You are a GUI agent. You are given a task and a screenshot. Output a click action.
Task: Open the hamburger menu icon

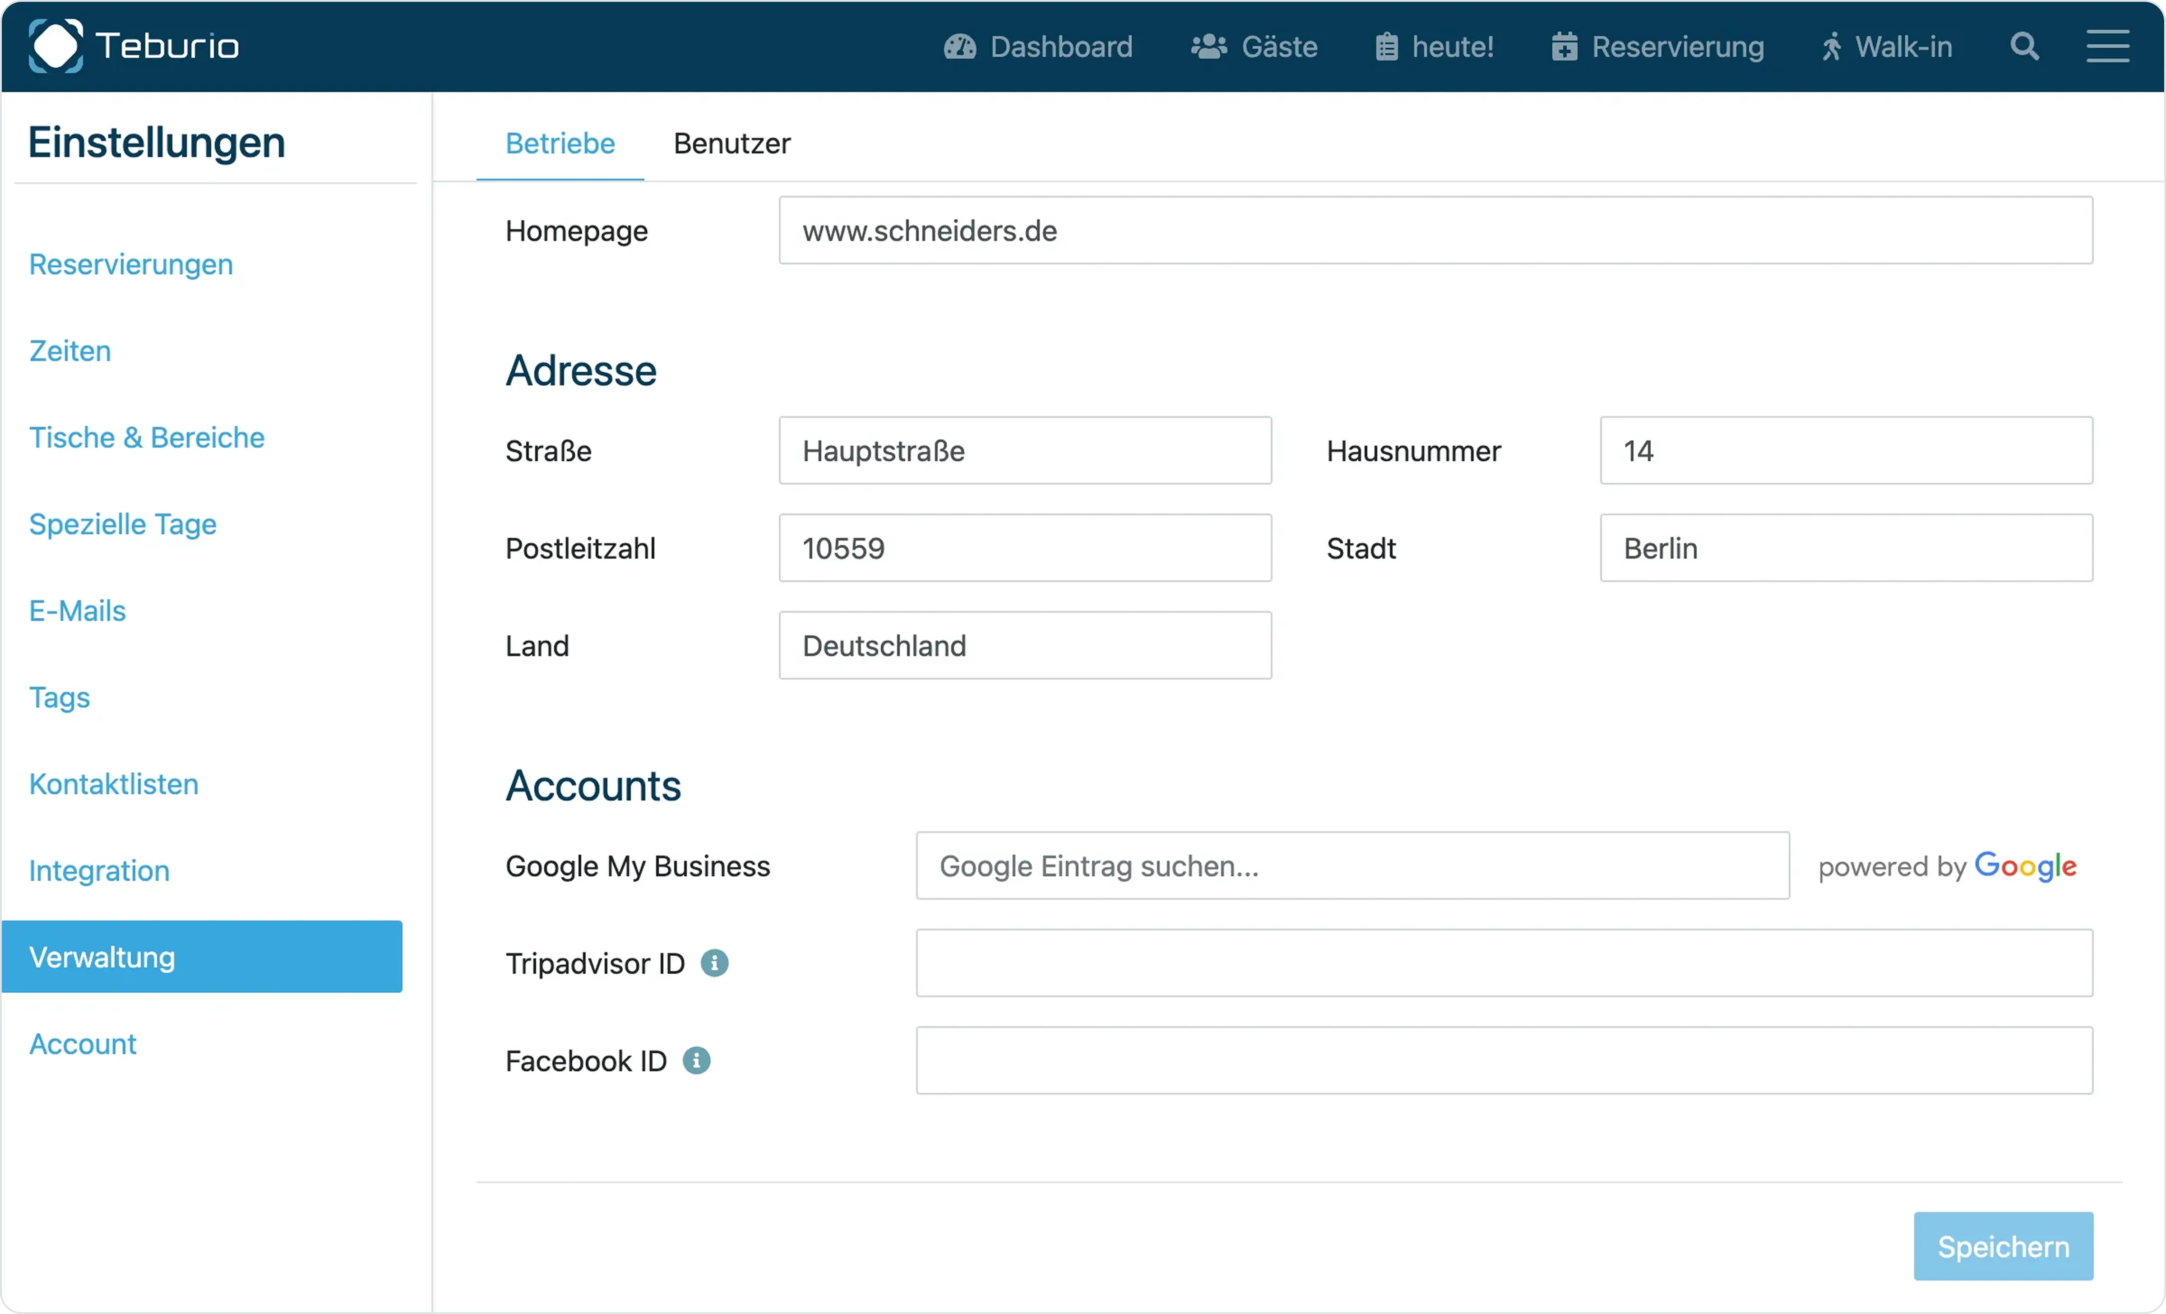(2108, 46)
